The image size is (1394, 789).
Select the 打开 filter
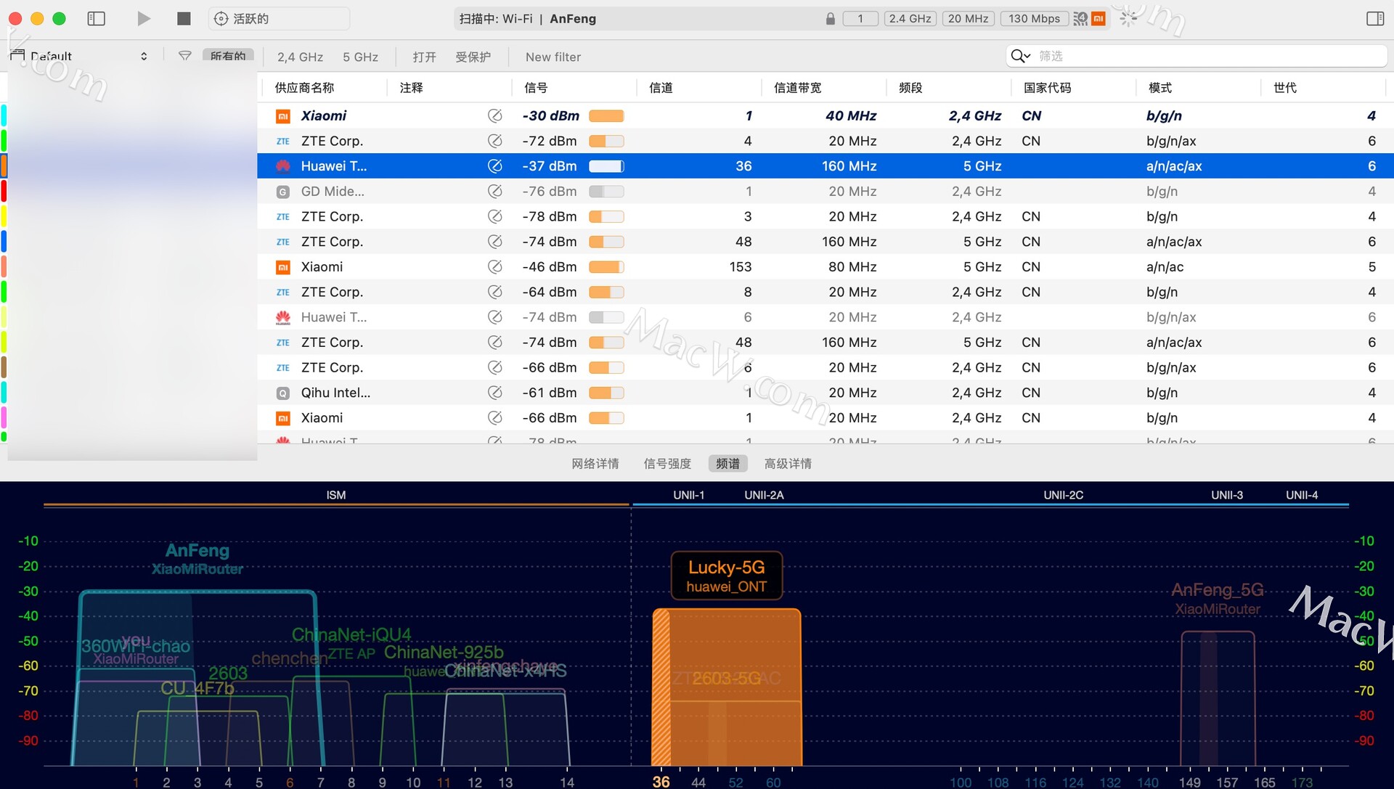[424, 57]
